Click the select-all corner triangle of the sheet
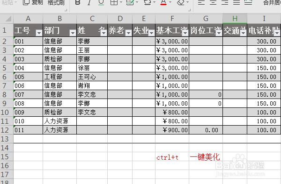Image resolution: width=281 pixels, height=184 pixels. point(8,19)
